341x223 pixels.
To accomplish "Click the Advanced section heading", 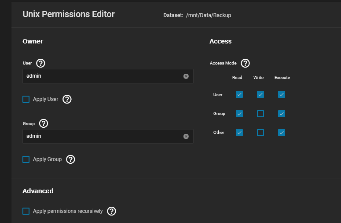I will [x=38, y=191].
